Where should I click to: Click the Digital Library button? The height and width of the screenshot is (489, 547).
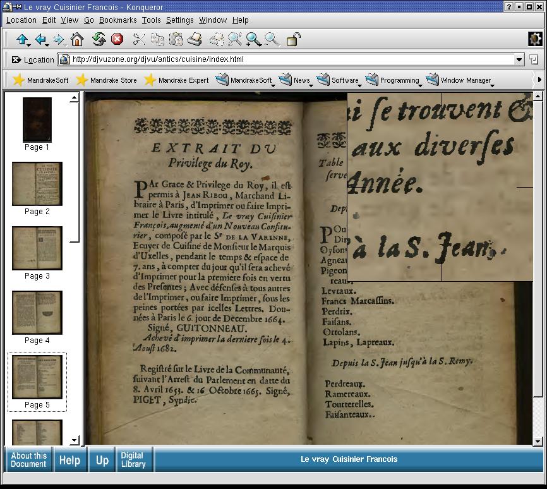133,460
